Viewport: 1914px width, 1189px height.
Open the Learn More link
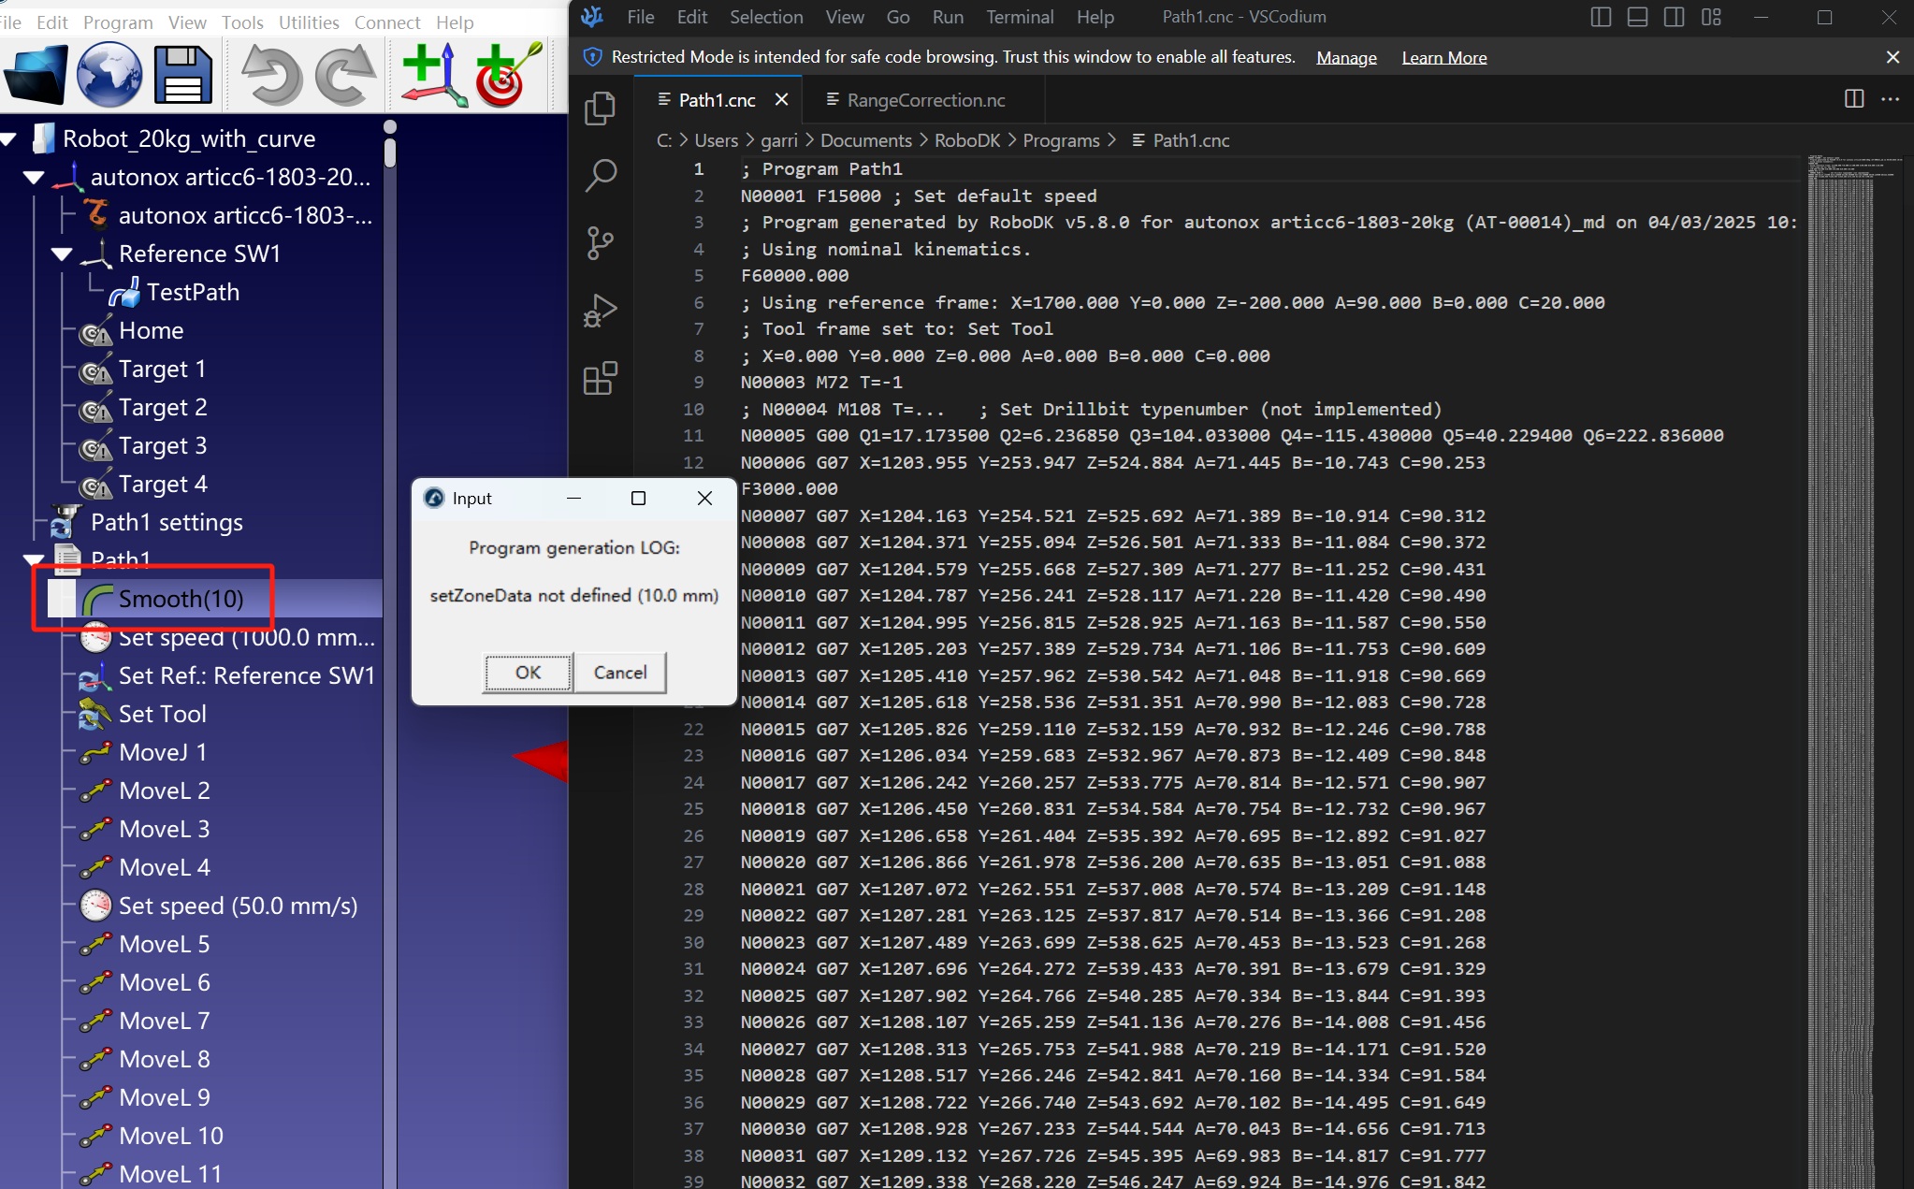tap(1443, 58)
